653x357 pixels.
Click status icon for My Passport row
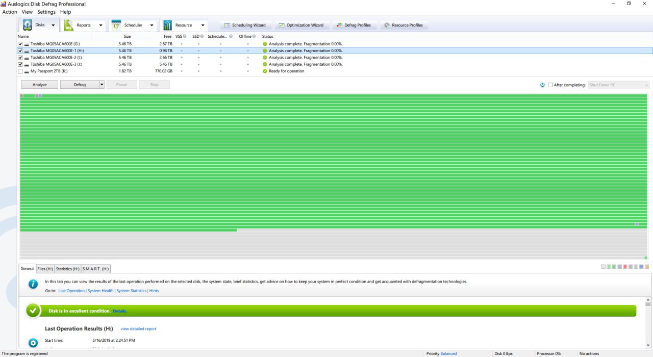(x=265, y=71)
